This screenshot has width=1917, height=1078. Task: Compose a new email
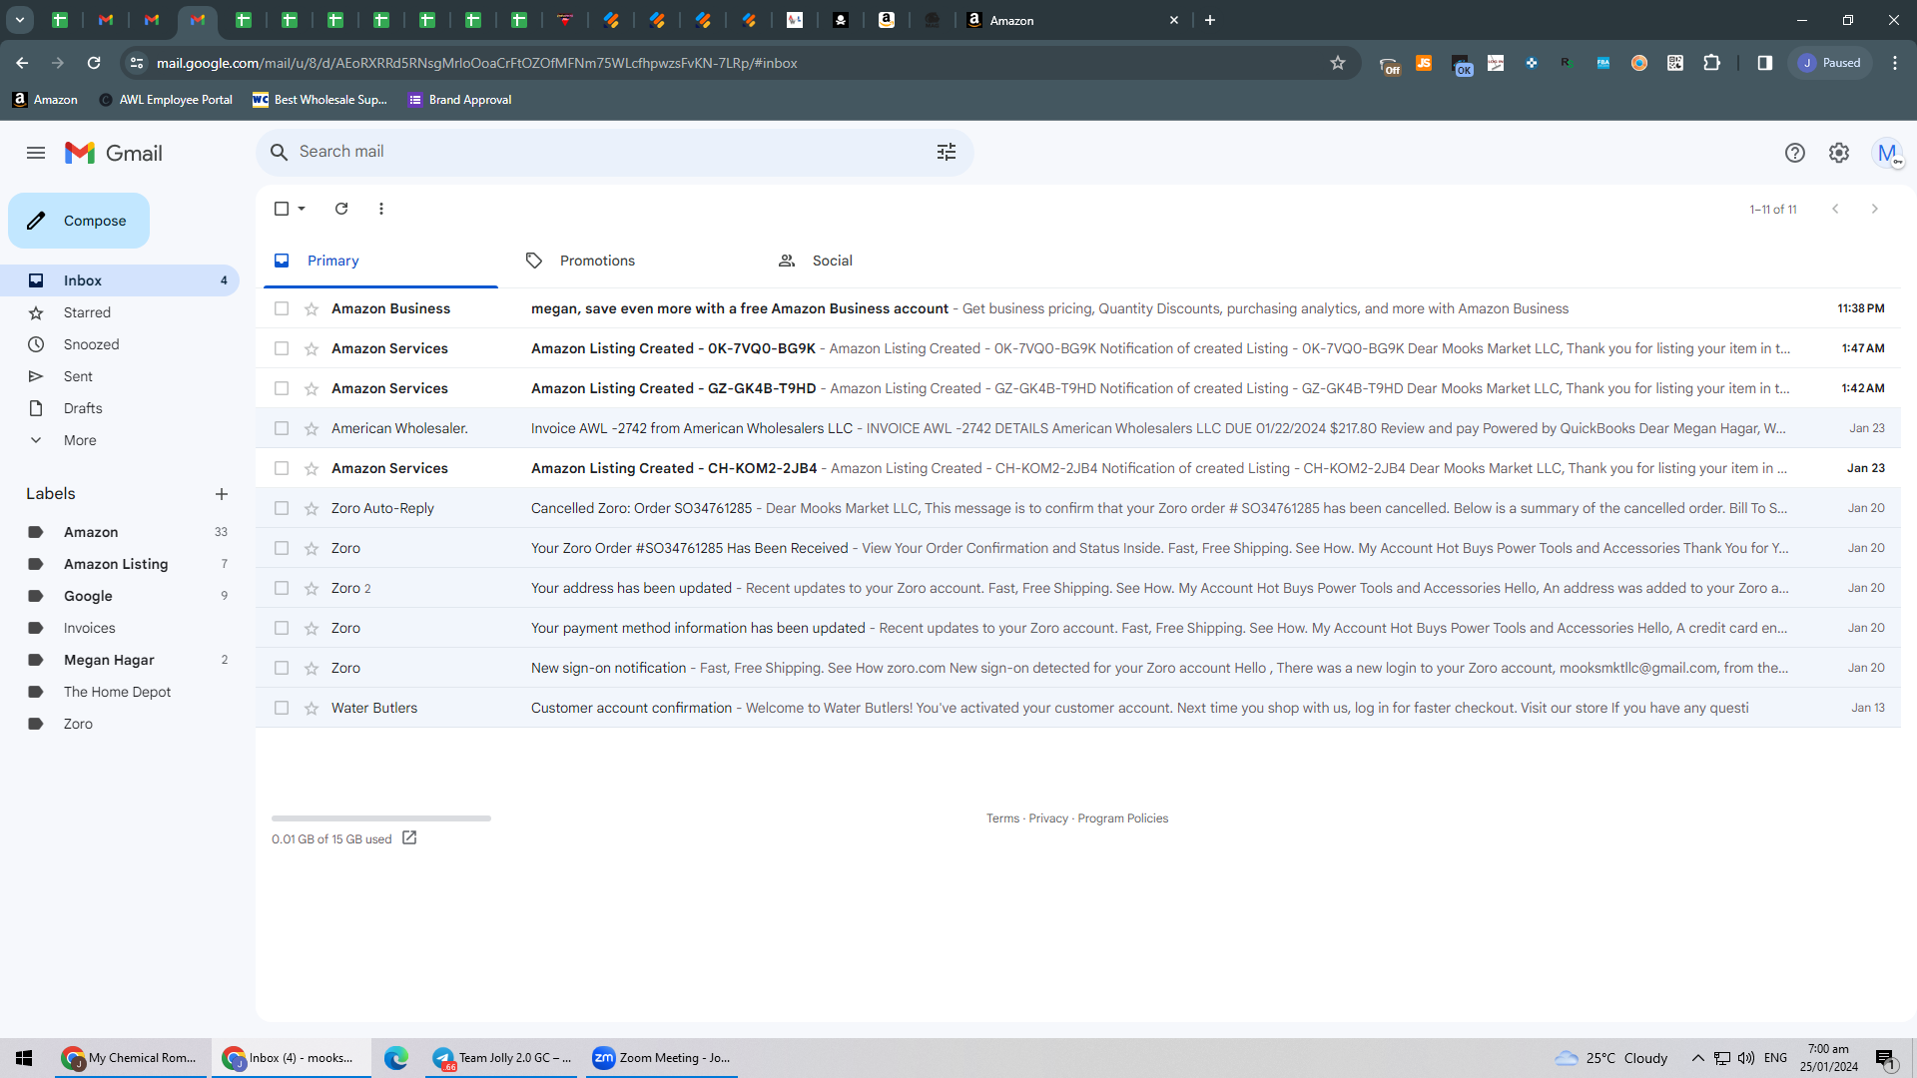[79, 221]
